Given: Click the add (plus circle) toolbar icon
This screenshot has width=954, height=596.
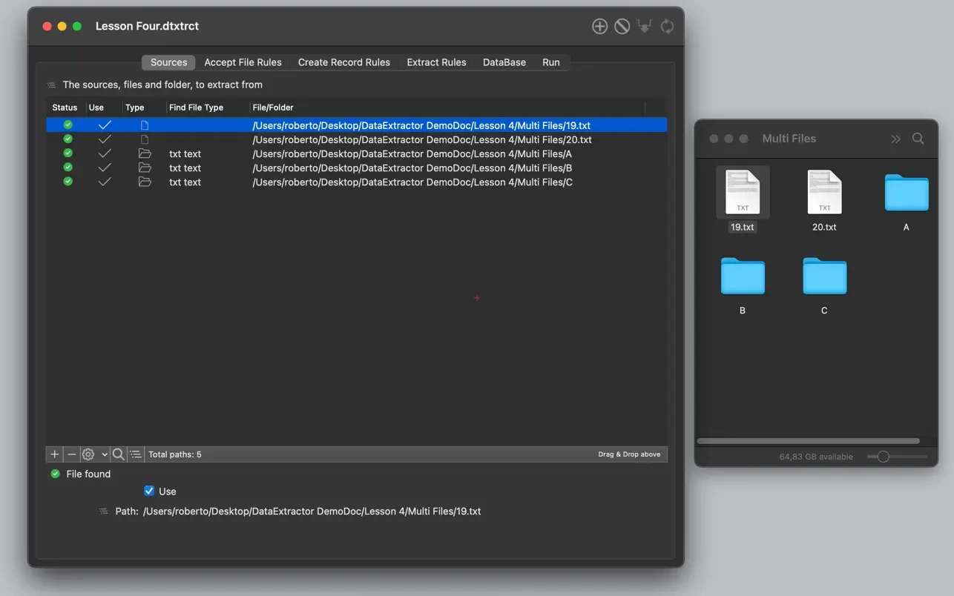Looking at the screenshot, I should (x=599, y=27).
